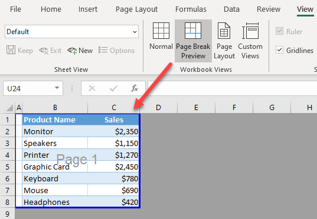Open the Page Layout ribbon tab
317x219 pixels.
click(136, 9)
